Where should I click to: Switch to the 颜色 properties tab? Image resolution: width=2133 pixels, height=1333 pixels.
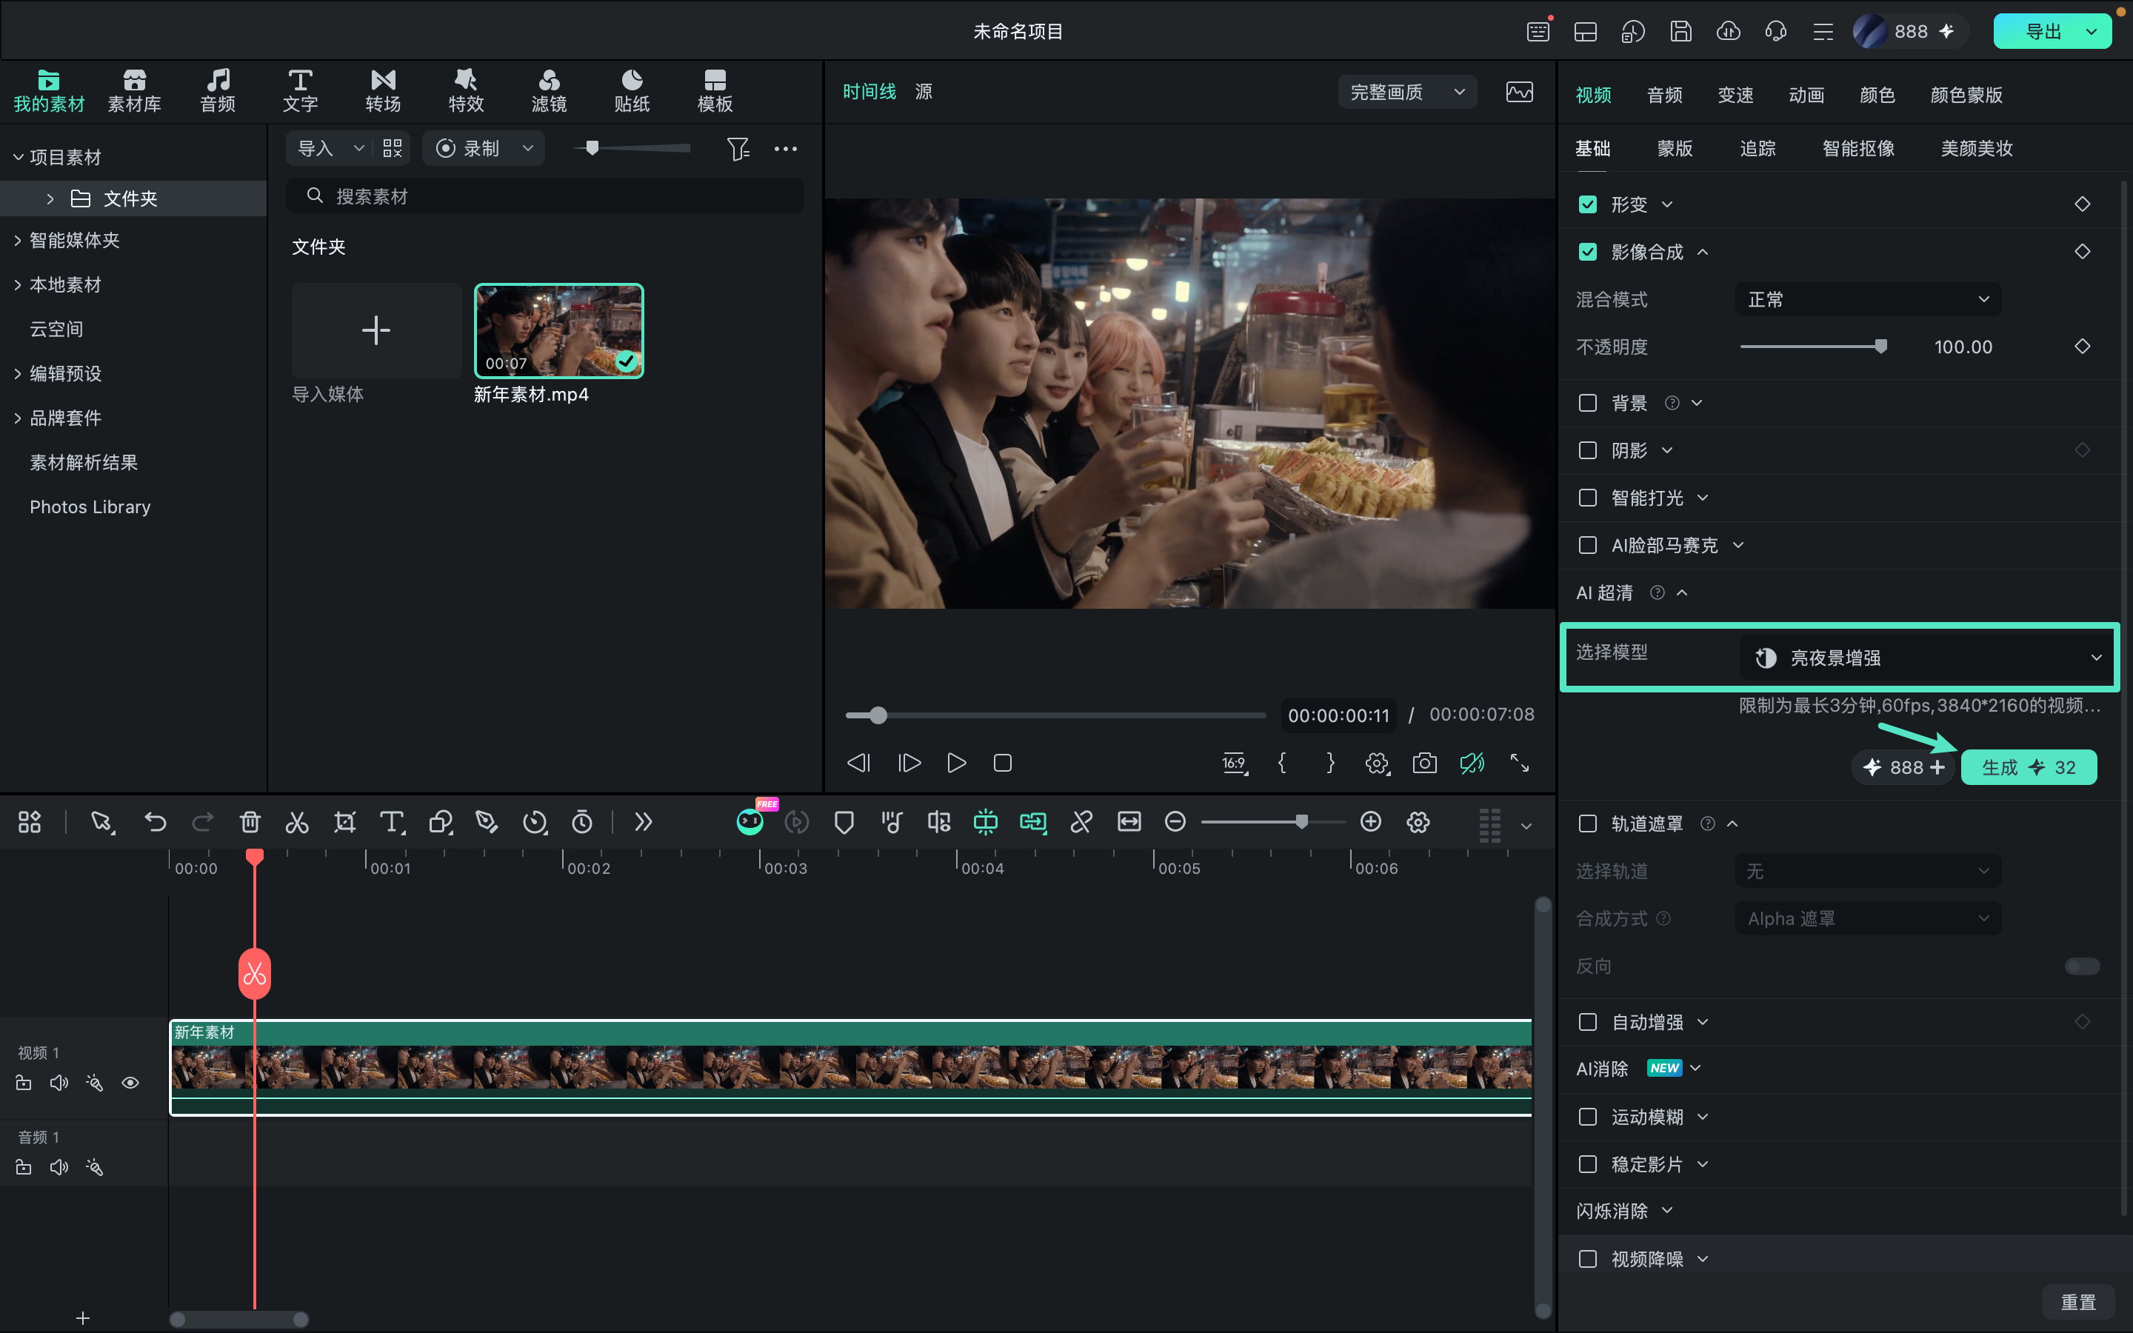pos(1877,96)
